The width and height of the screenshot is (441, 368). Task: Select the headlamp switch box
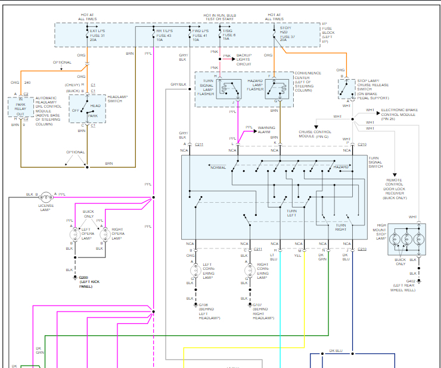click(87, 109)
